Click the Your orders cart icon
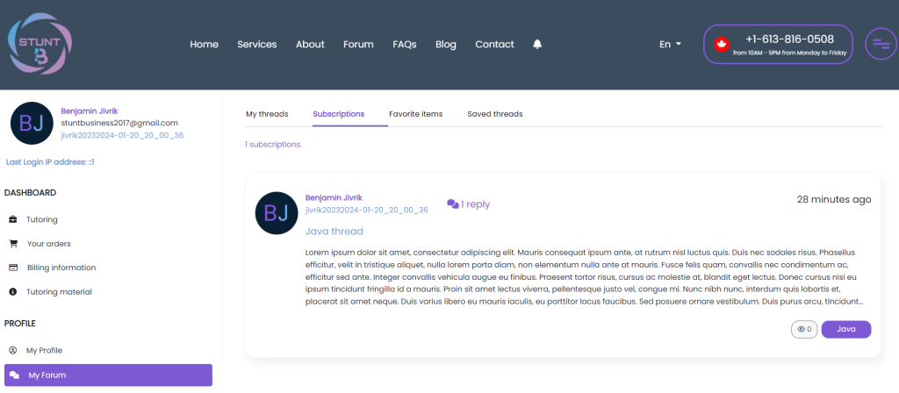 coord(13,244)
